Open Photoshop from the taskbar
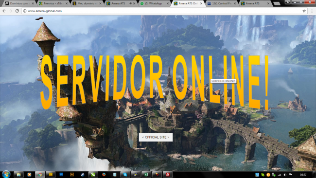The image size is (316, 178). [x=61, y=175]
